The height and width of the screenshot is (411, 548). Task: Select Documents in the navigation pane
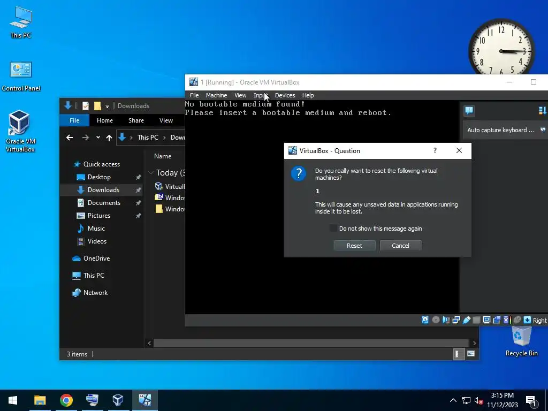coord(104,203)
